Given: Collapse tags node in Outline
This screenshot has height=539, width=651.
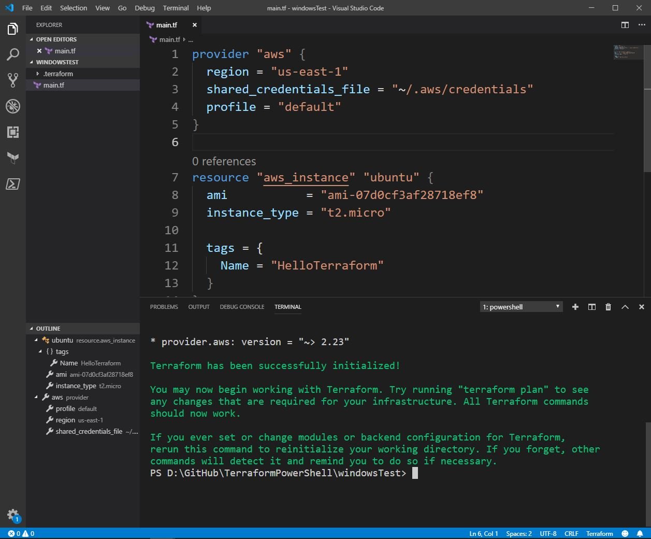Looking at the screenshot, I should tap(40, 351).
